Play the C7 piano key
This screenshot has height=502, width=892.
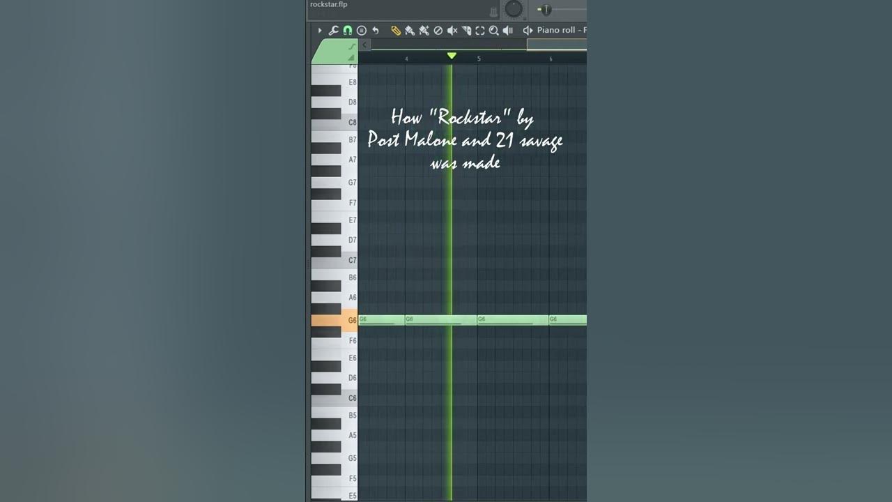334,261
